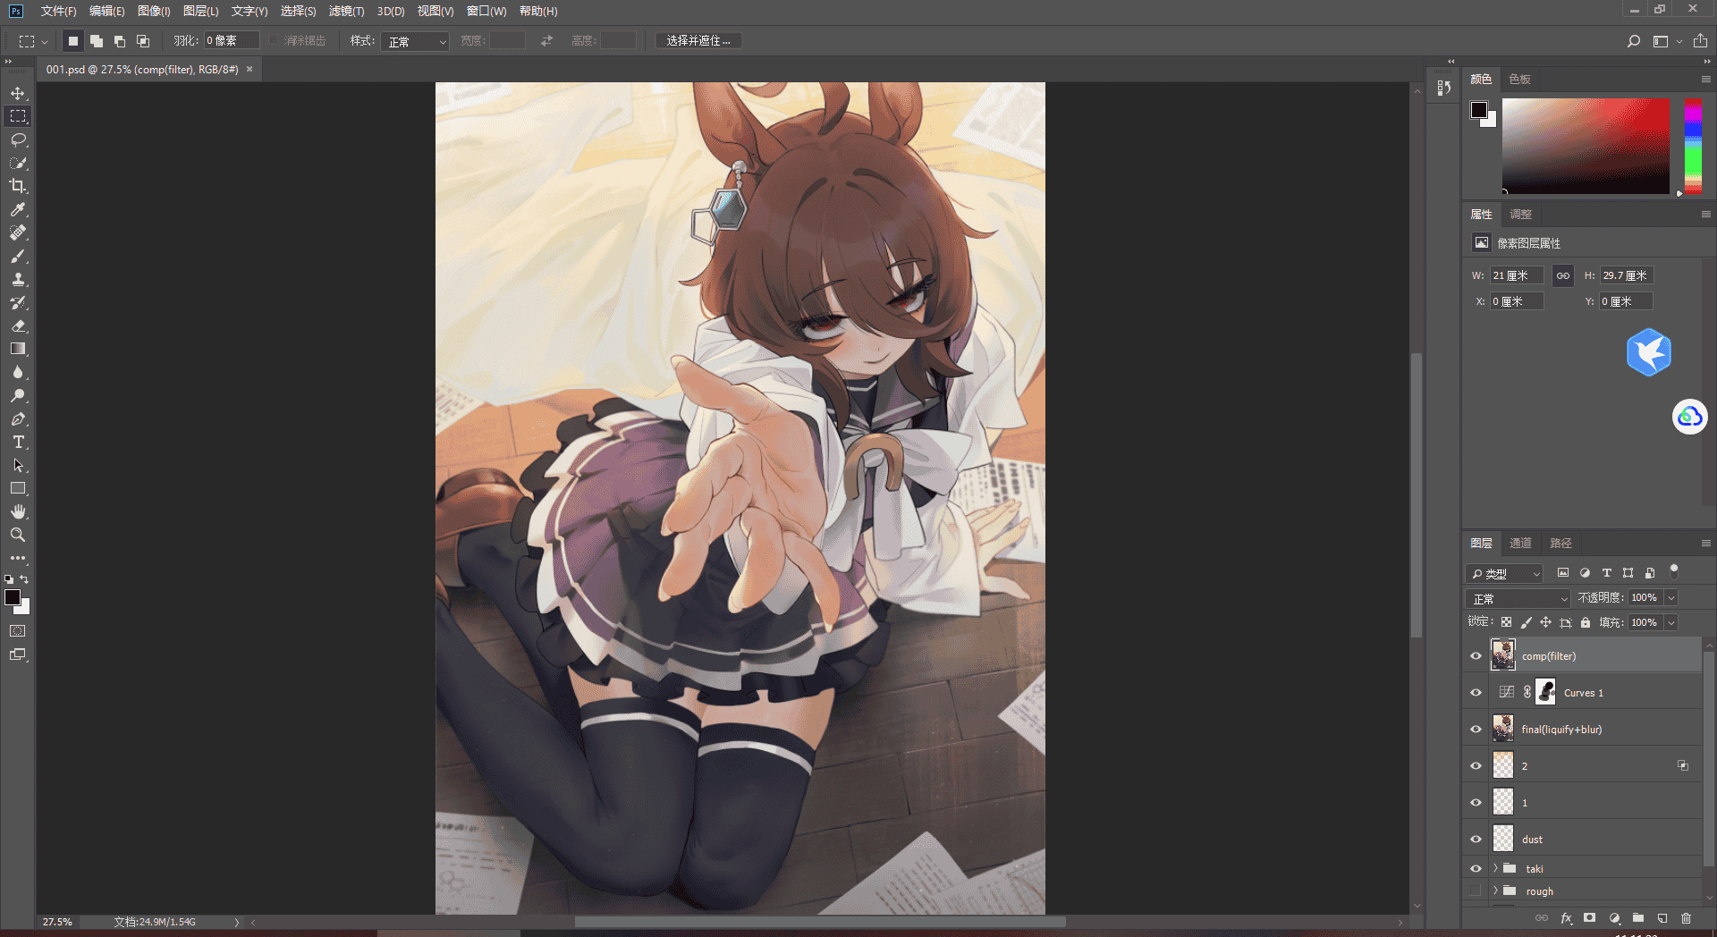Viewport: 1717px width, 937px height.
Task: Open the search icon in options bar
Action: (1633, 41)
